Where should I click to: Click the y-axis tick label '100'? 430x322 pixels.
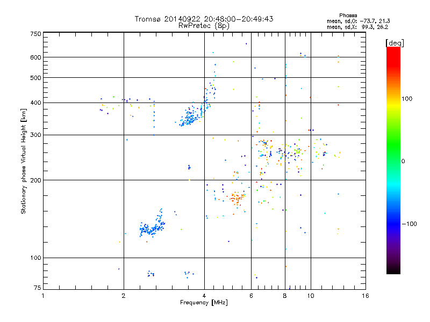(x=36, y=258)
